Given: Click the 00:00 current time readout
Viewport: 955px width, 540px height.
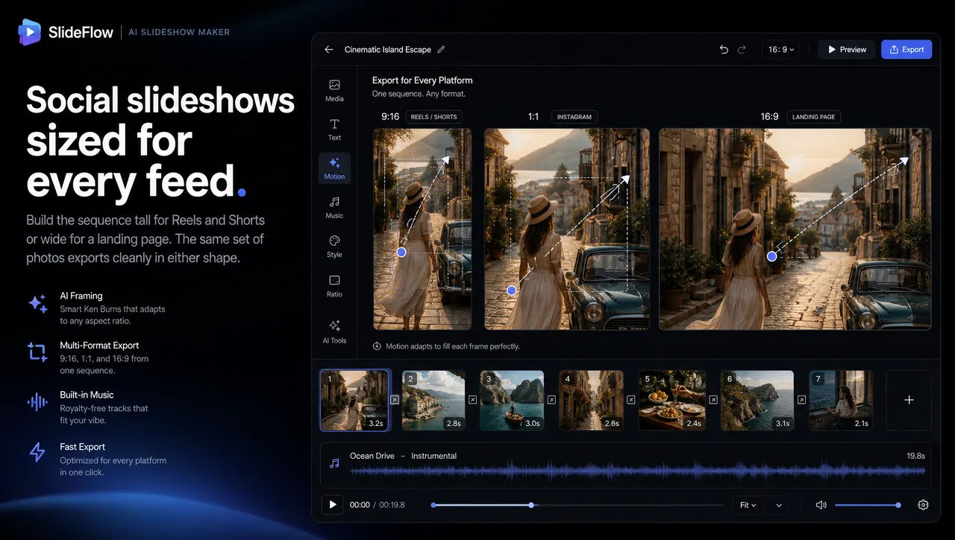Looking at the screenshot, I should (x=360, y=505).
